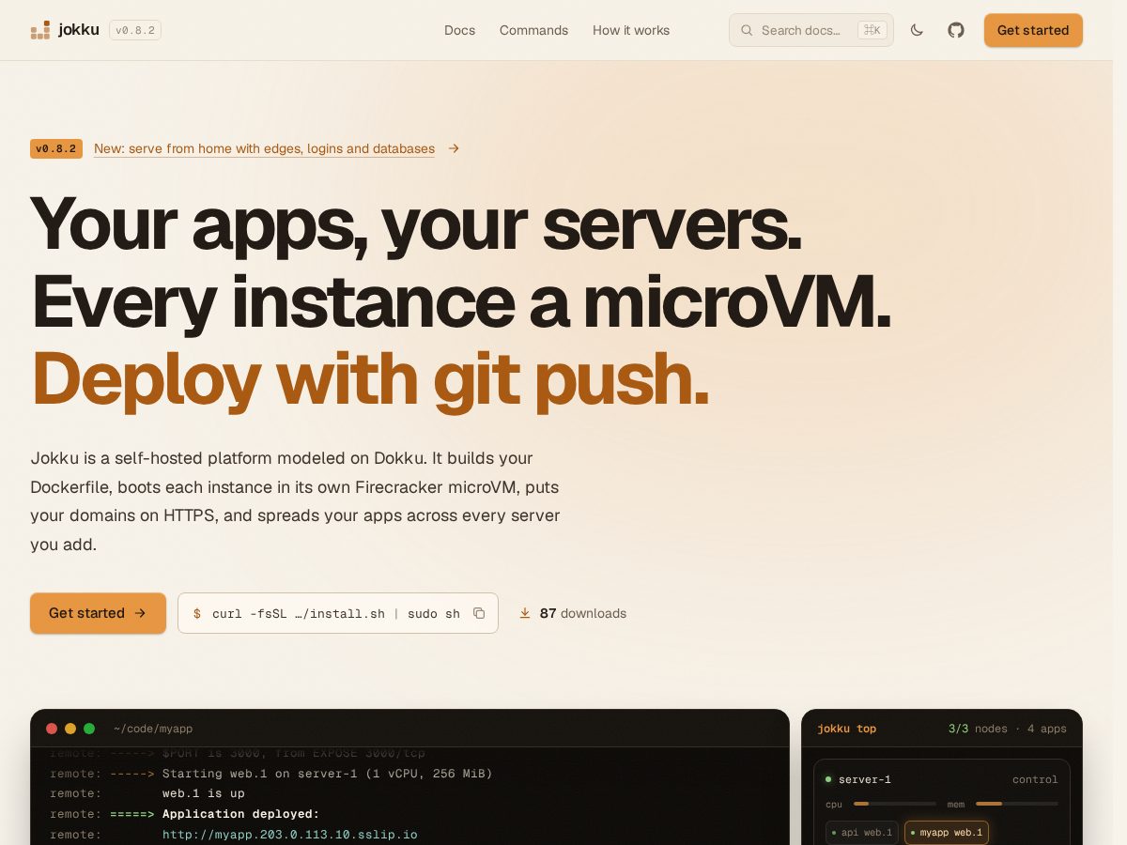The height and width of the screenshot is (845, 1127).
Task: Select the api web.1 instance chip
Action: click(862, 833)
